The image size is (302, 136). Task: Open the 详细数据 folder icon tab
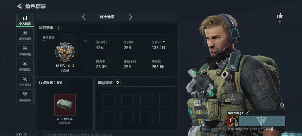[25, 50]
